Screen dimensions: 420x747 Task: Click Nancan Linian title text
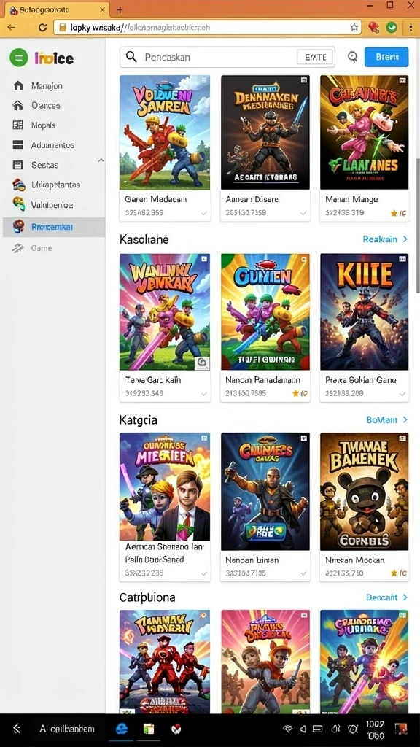pos(252,560)
